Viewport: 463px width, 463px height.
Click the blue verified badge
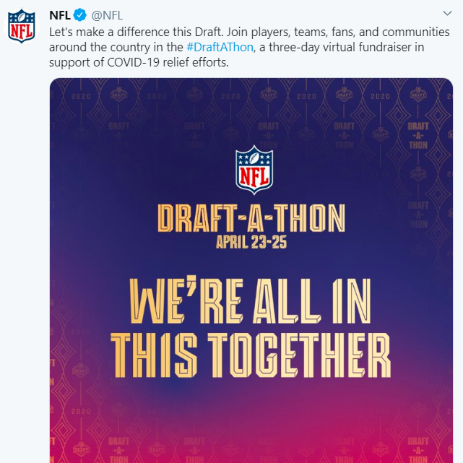82,15
